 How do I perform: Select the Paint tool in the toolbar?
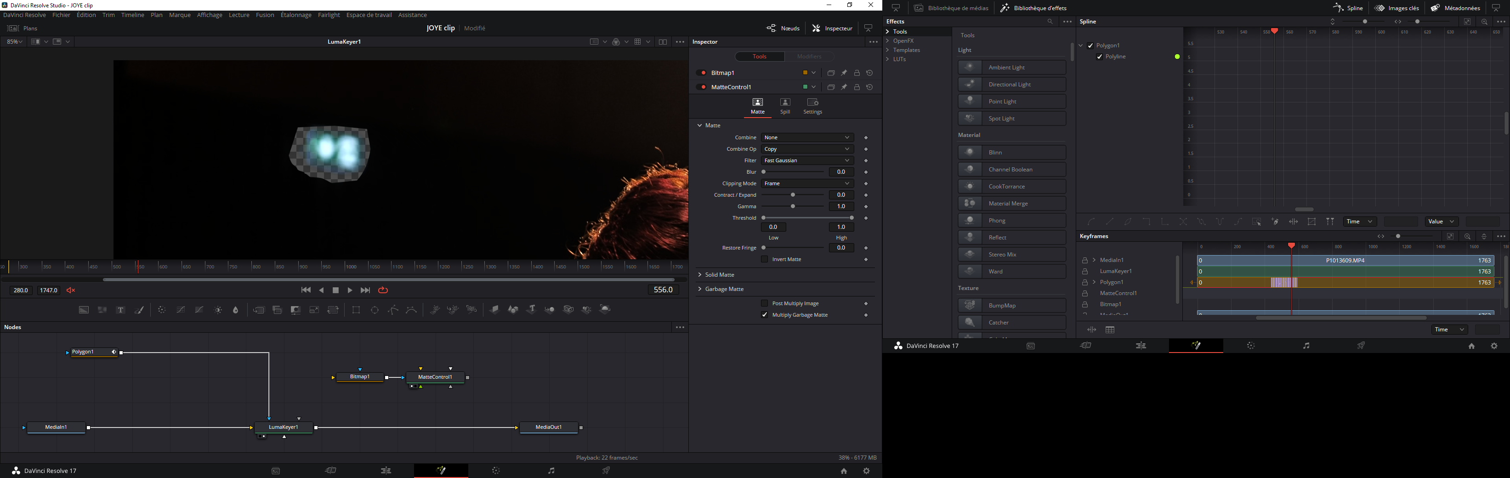point(140,310)
